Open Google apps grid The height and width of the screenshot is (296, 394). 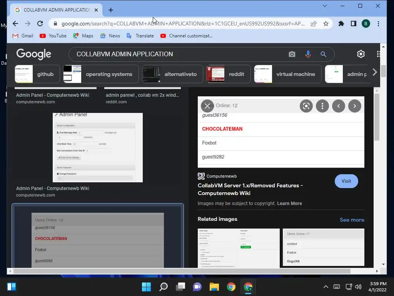pyautogui.click(x=378, y=54)
